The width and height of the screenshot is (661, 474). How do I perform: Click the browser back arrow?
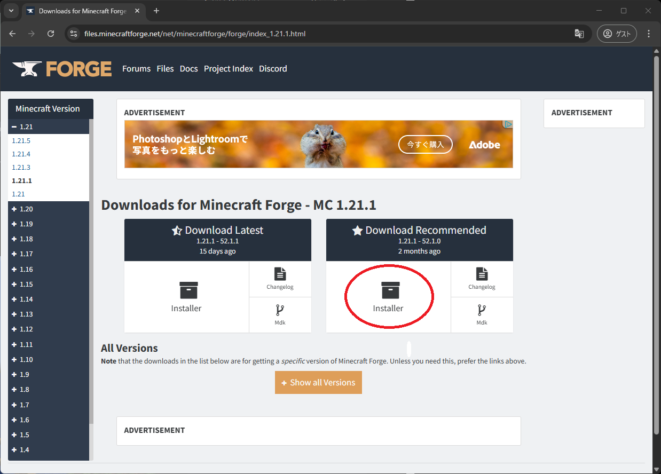[x=12, y=34]
